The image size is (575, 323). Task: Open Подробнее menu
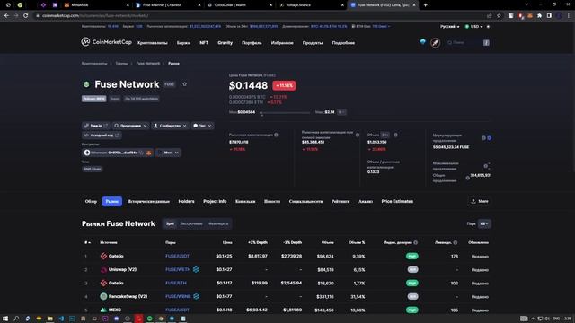point(343,43)
